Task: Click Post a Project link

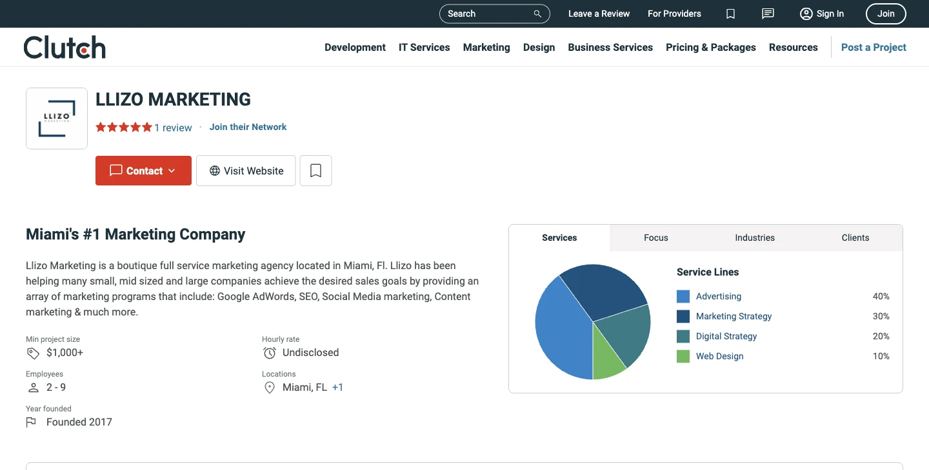Action: [x=874, y=47]
